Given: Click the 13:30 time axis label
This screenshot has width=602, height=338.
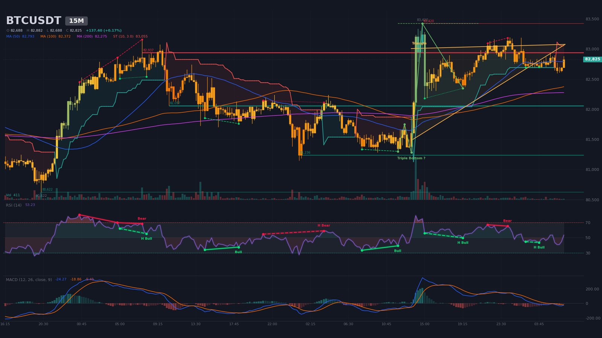Looking at the screenshot, I should pyautogui.click(x=196, y=324).
